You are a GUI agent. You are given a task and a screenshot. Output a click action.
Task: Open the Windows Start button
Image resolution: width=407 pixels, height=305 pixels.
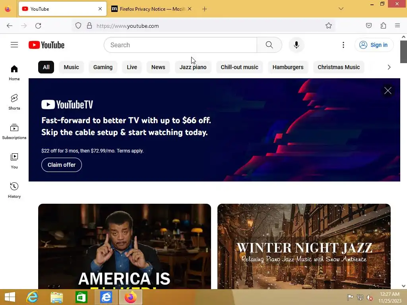[10, 297]
